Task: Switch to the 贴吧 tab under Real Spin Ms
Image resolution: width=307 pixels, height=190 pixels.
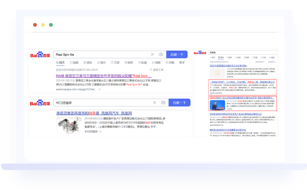Action: coord(129,62)
